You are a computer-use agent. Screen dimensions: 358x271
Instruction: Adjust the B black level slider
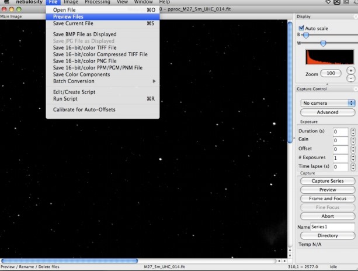tap(305, 35)
